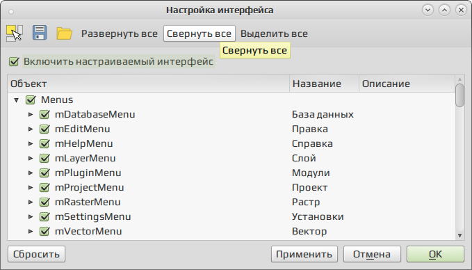Click the Применить button

[x=304, y=254]
